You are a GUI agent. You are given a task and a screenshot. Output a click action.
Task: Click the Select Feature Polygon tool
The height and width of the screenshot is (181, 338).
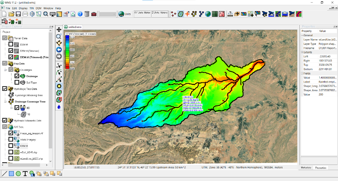59,93
